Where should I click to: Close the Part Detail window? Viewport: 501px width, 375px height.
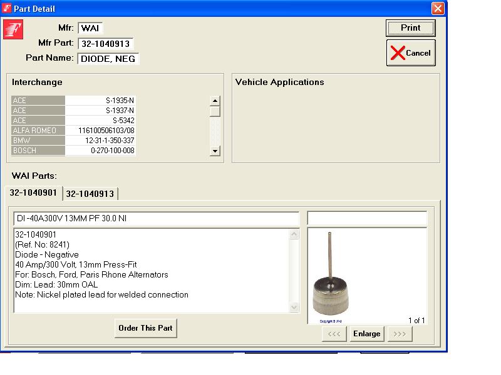point(438,8)
